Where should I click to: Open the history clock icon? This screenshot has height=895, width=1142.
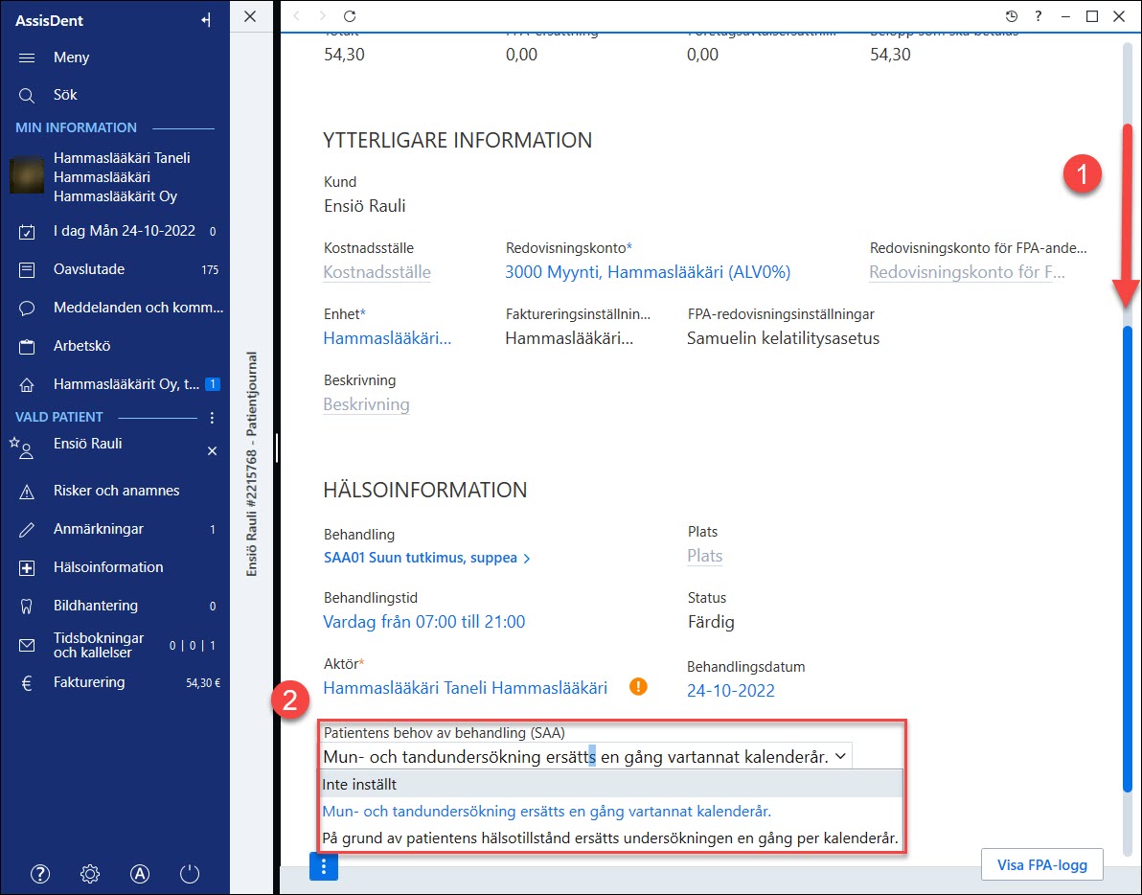[1012, 16]
